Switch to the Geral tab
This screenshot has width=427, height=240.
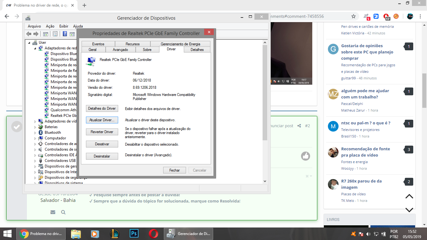(x=93, y=49)
